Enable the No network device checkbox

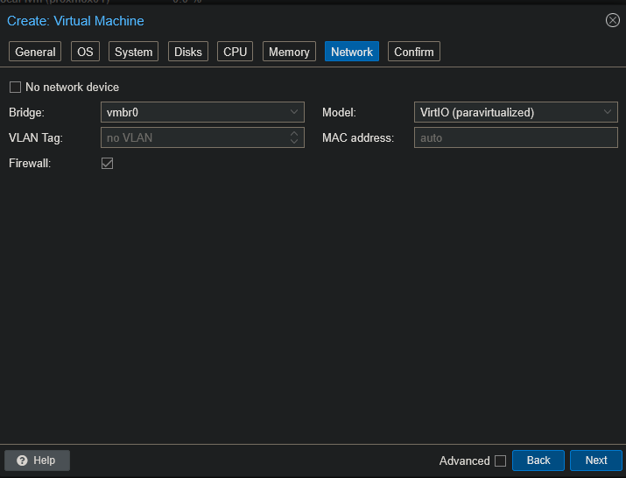pyautogui.click(x=15, y=87)
